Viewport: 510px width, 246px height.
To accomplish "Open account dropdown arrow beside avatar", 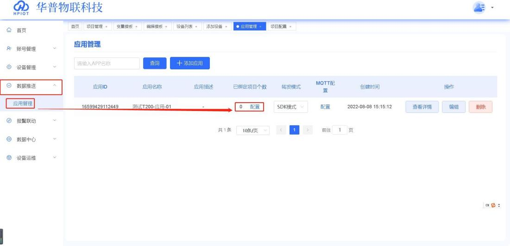I will [x=493, y=7].
